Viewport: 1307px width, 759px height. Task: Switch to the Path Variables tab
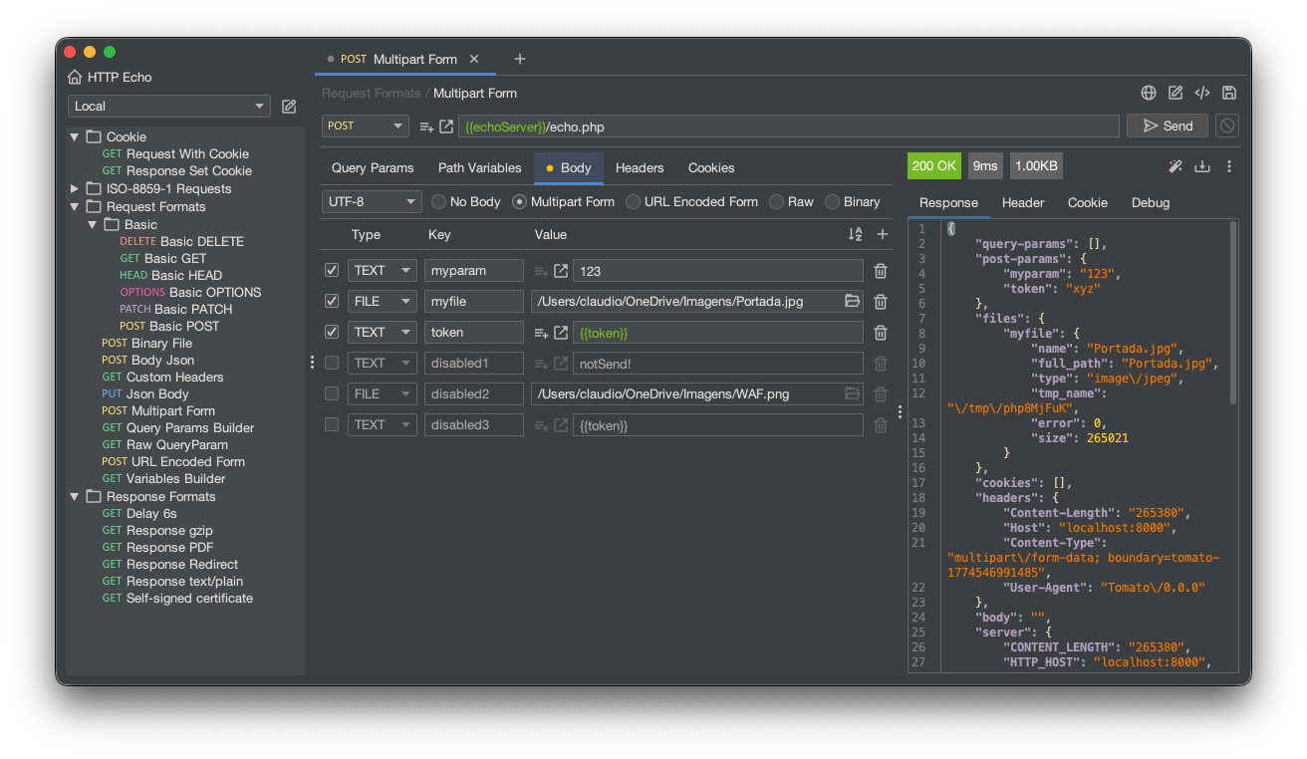click(x=479, y=167)
